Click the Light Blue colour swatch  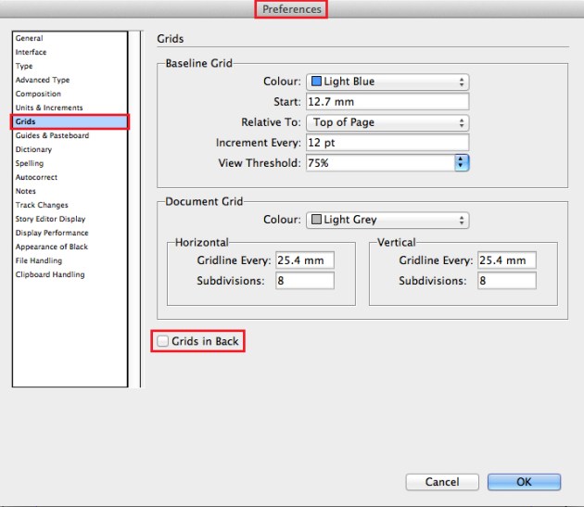point(316,82)
